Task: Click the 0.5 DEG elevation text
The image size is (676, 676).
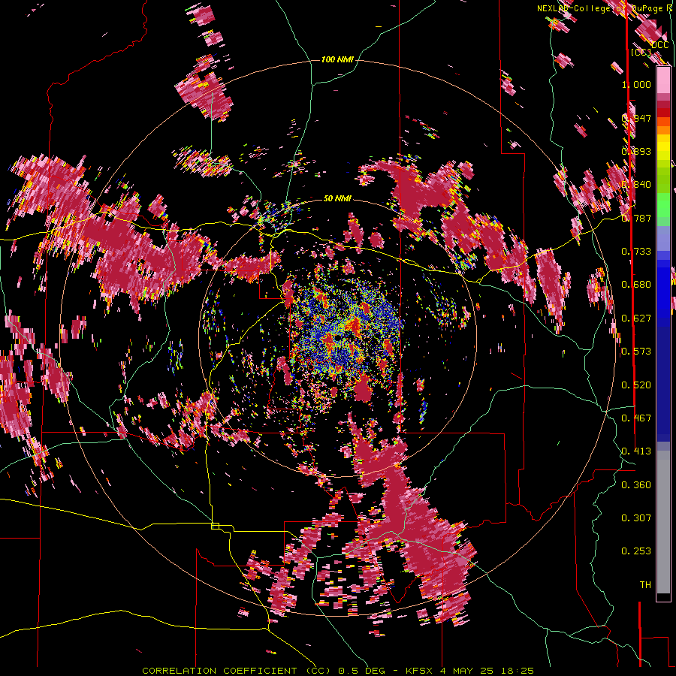Action: (361, 671)
